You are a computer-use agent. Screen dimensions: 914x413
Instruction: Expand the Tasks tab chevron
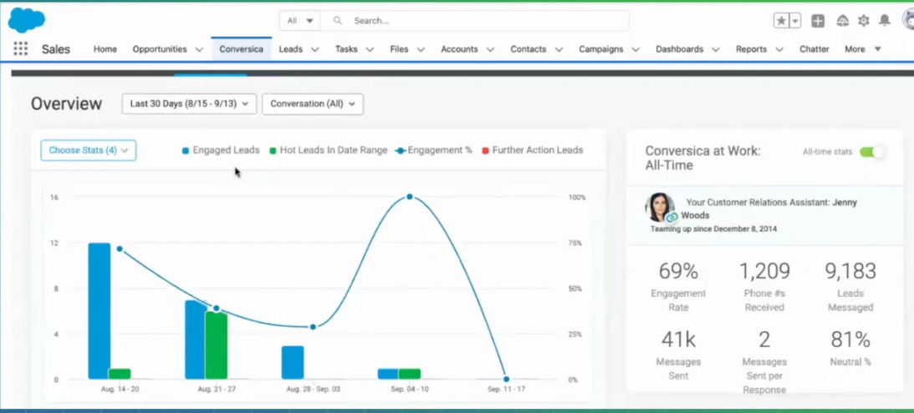[x=370, y=49]
